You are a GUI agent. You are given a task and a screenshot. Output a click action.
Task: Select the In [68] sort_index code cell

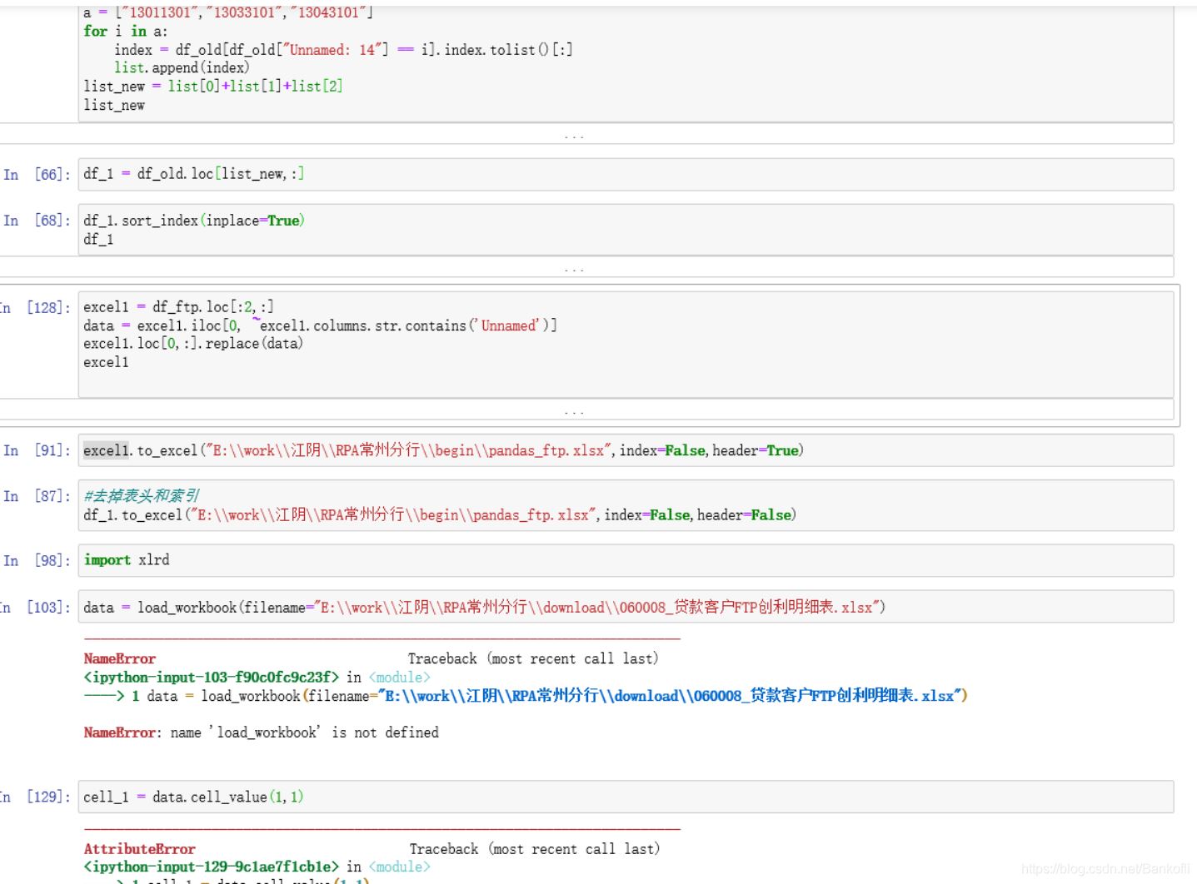coord(626,230)
